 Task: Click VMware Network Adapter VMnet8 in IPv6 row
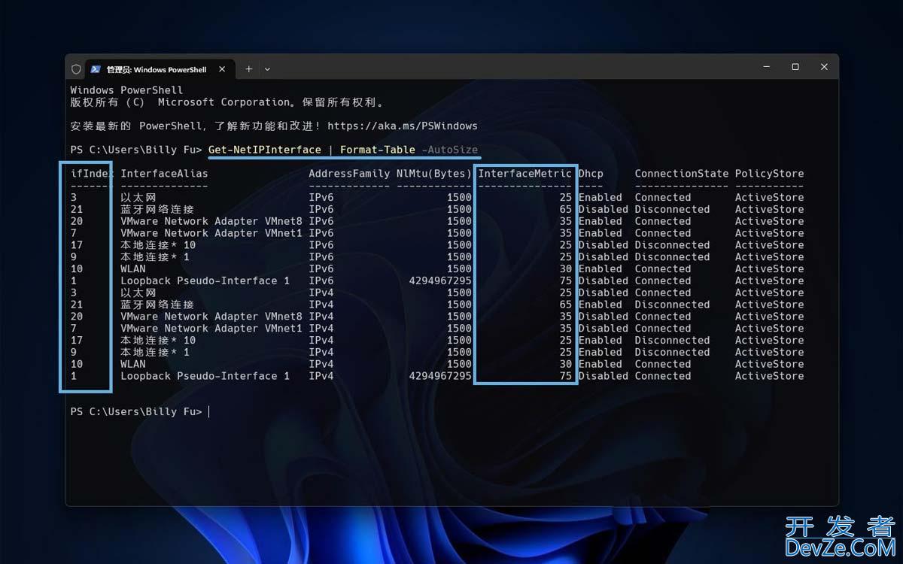tap(211, 221)
